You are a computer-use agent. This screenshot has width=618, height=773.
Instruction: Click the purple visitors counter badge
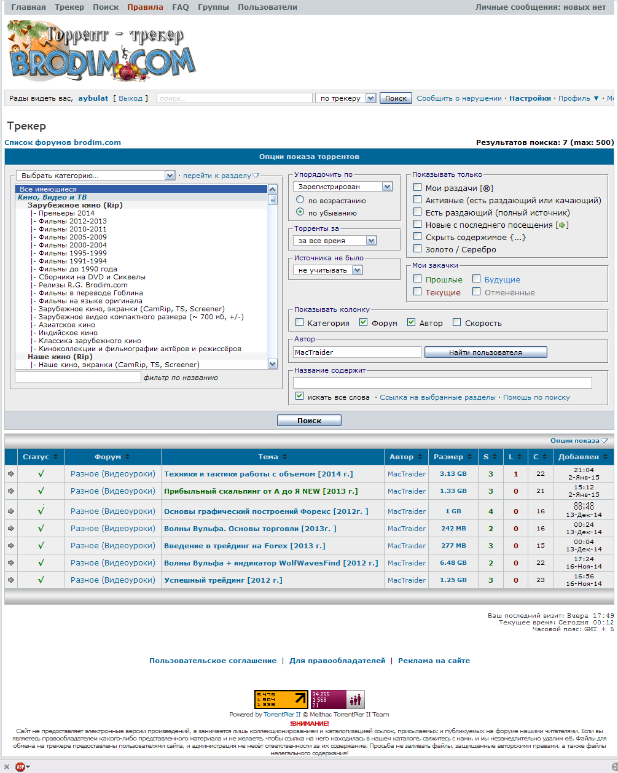click(337, 699)
